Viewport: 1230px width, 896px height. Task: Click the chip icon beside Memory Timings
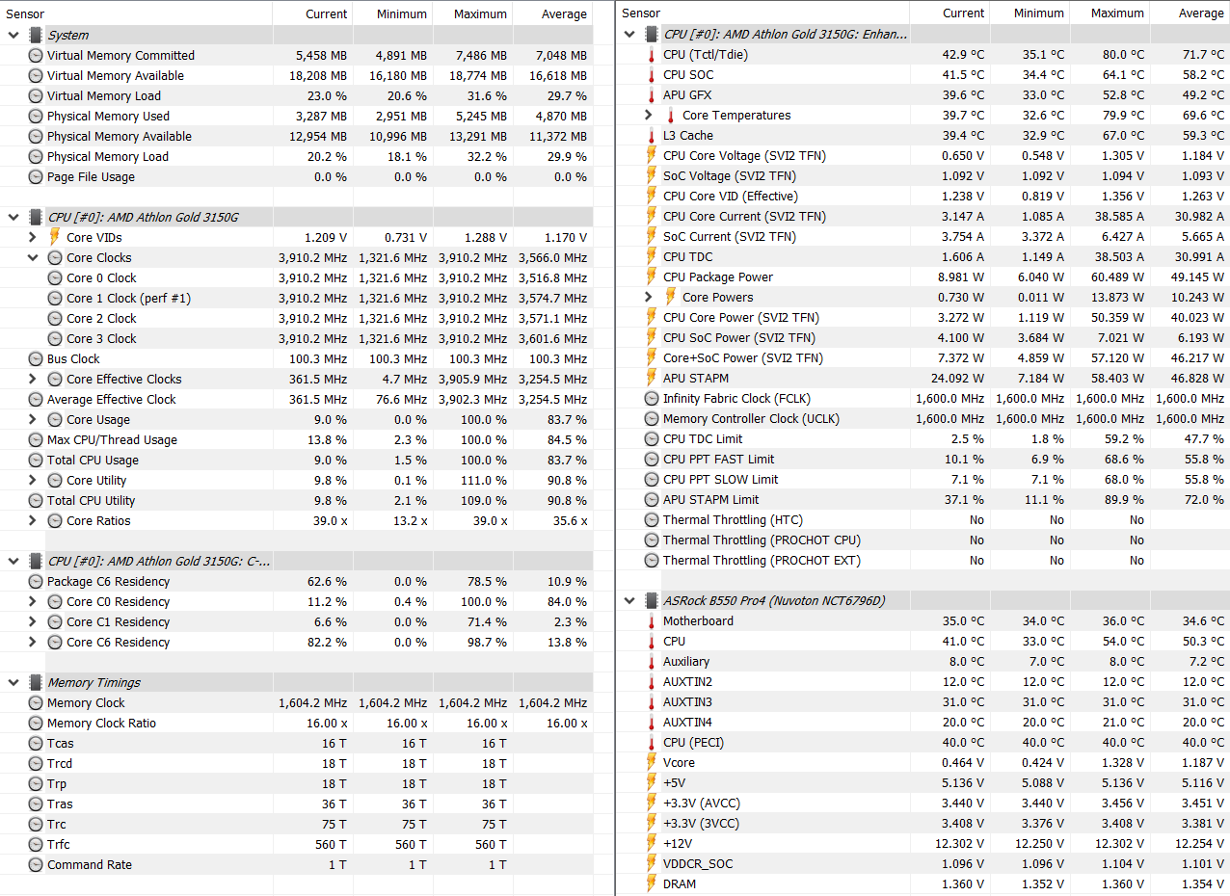(x=36, y=683)
